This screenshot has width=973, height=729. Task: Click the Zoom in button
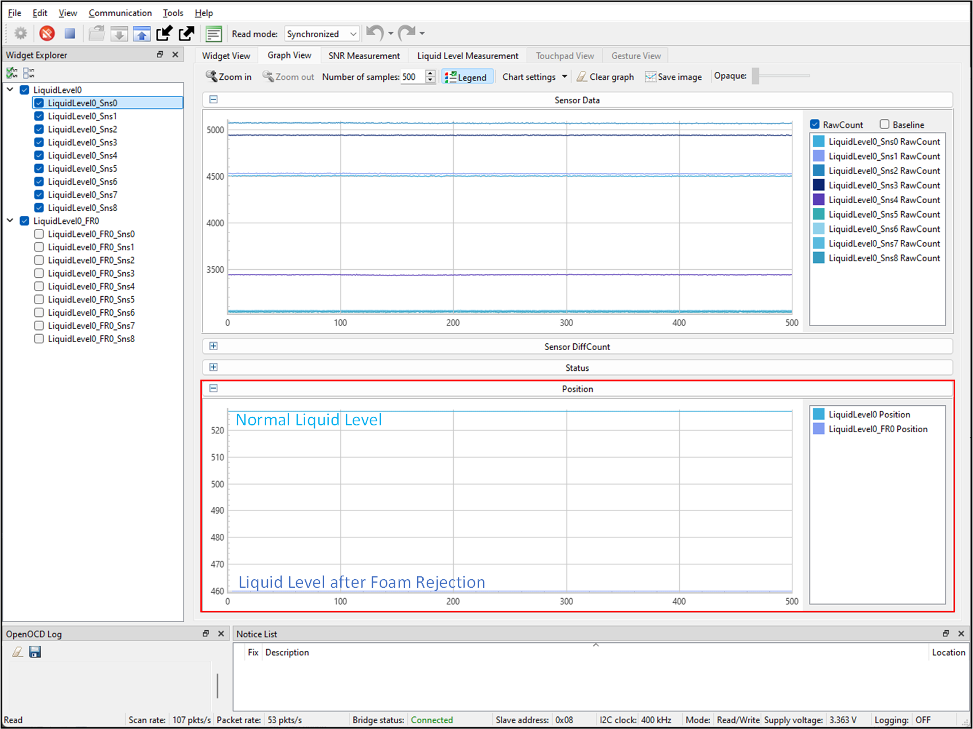229,77
